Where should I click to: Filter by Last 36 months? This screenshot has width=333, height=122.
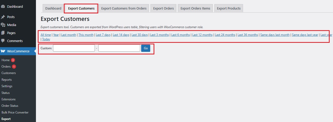(x=248, y=35)
